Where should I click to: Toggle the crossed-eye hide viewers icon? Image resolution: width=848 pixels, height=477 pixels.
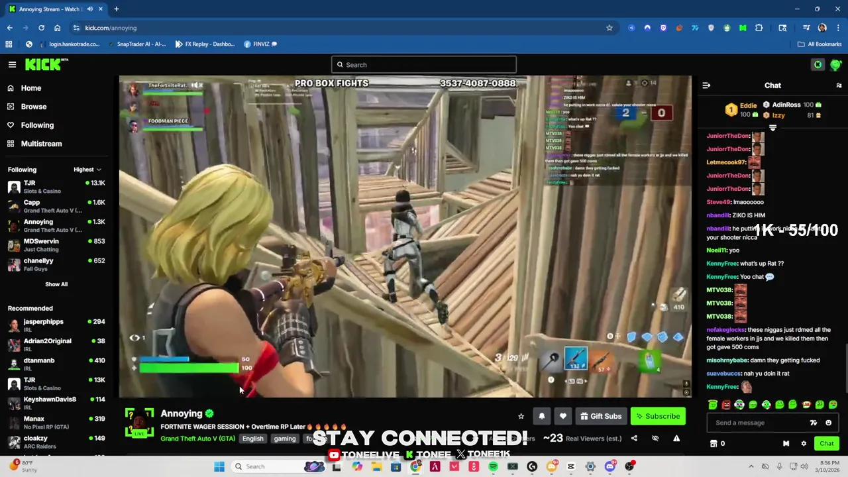click(655, 438)
